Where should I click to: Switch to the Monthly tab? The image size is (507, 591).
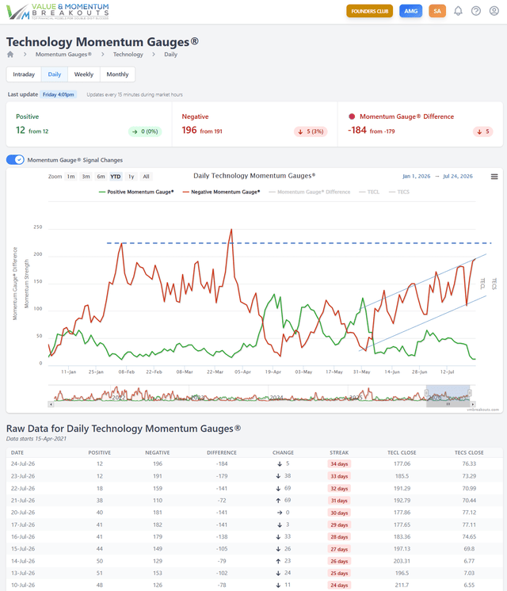pos(117,74)
